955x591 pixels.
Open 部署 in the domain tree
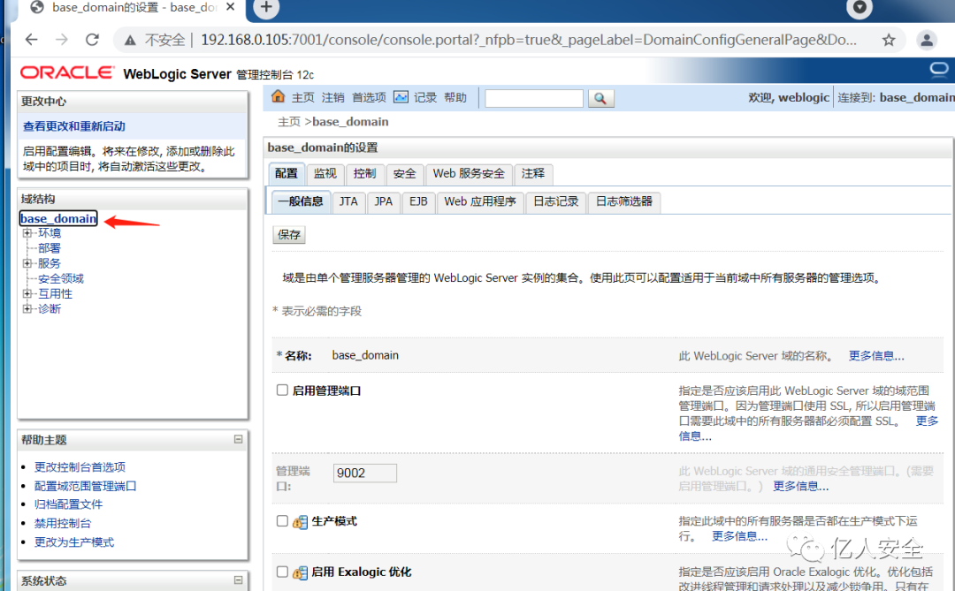click(x=50, y=248)
